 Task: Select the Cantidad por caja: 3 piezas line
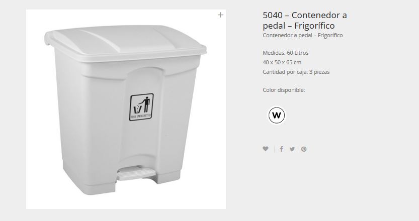tap(296, 72)
